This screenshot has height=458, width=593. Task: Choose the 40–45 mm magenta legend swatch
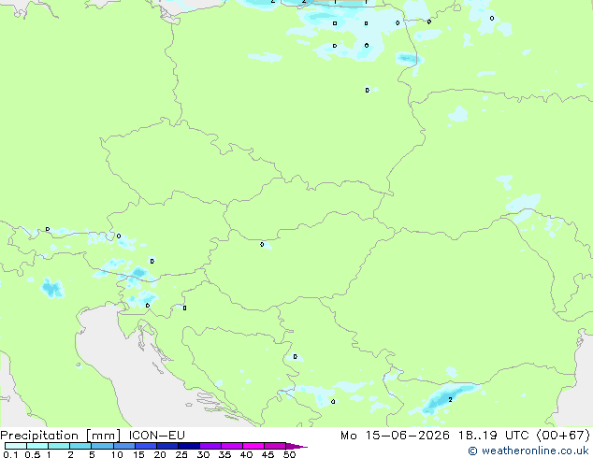point(253,446)
